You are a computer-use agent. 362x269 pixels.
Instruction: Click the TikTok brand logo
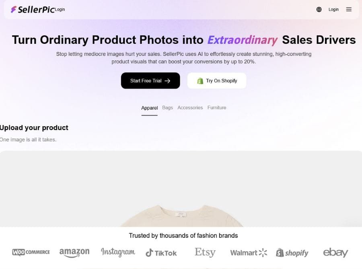(161, 253)
